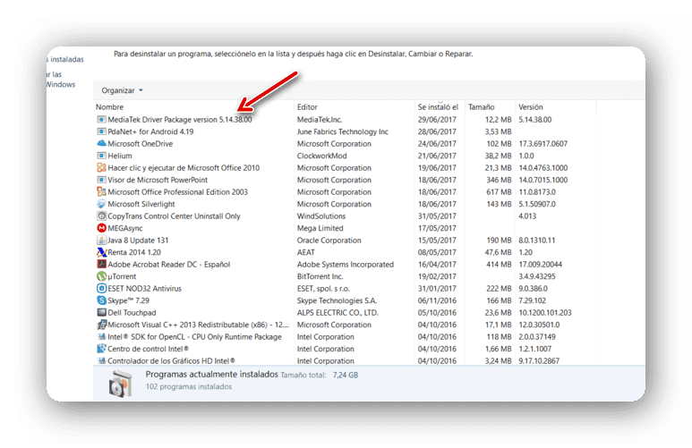The width and height of the screenshot is (692, 448).
Task: Select the Microsoft Silverlight name
Action: 141,204
